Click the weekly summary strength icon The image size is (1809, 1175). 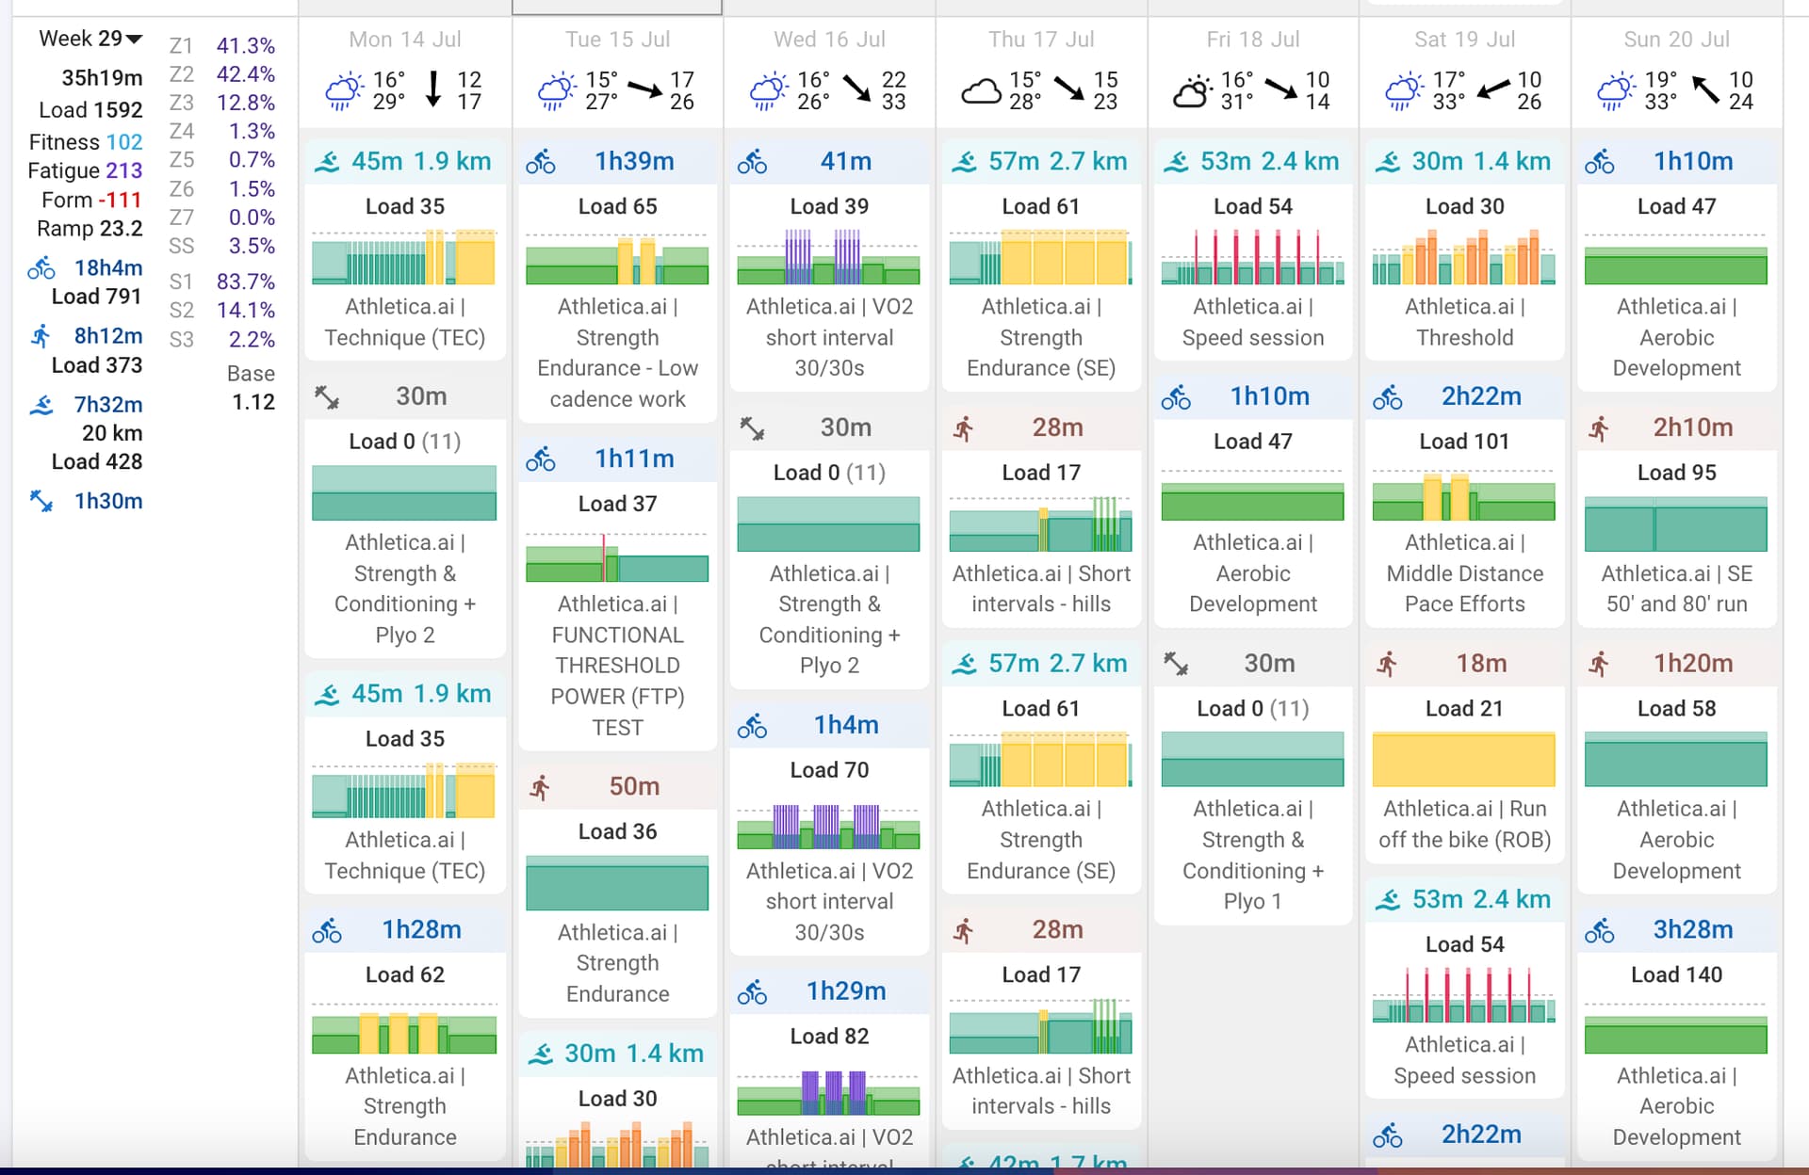coord(41,501)
